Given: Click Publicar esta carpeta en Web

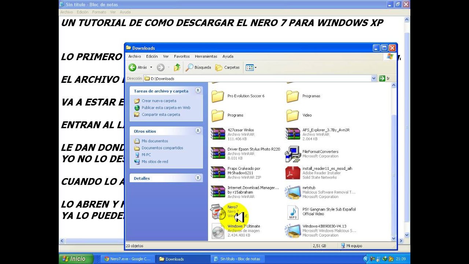Looking at the screenshot, I should 166,108.
